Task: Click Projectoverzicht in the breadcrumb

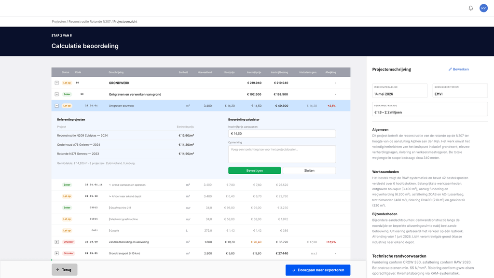Action: pyautogui.click(x=125, y=21)
